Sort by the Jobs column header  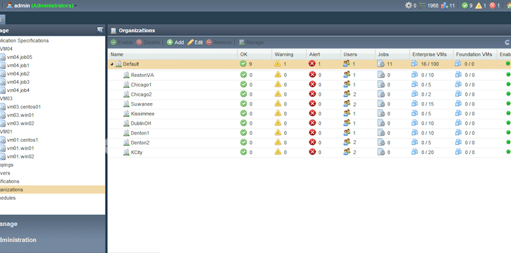coord(392,54)
